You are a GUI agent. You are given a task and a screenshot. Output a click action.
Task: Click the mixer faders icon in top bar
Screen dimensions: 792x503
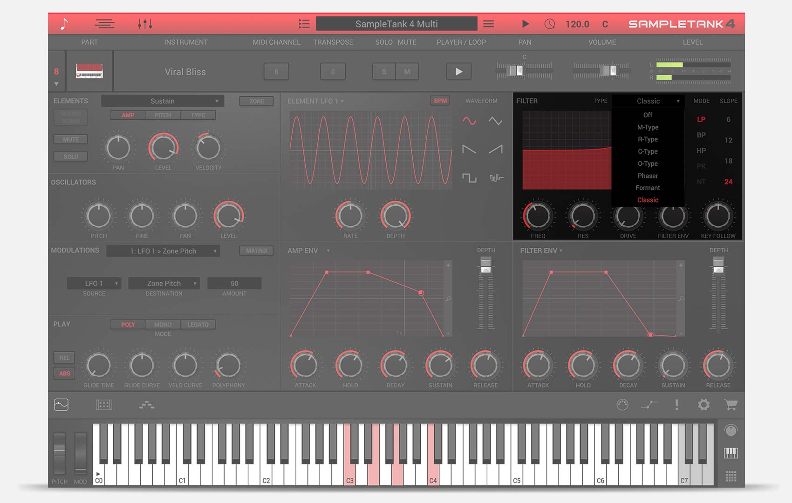145,24
